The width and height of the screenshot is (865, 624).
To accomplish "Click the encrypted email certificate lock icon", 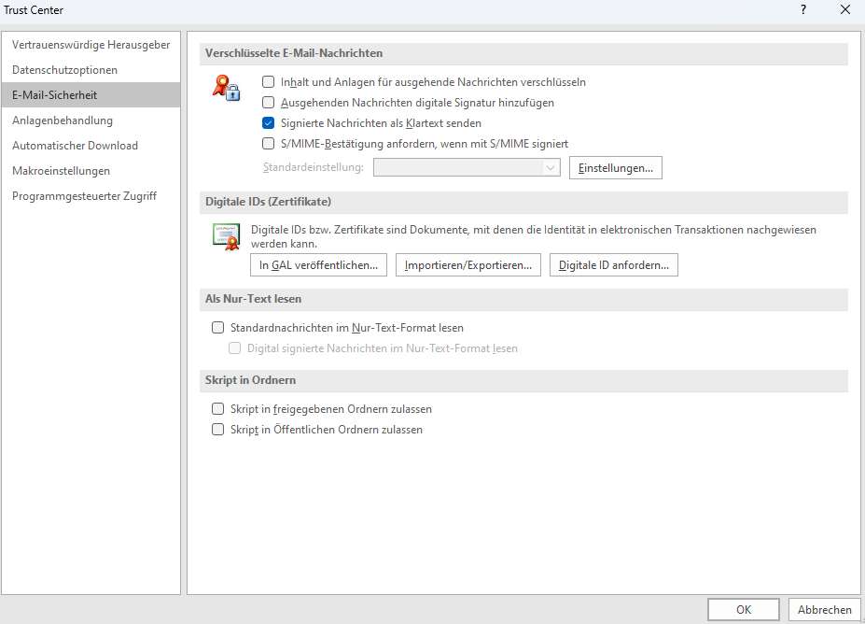I will pyautogui.click(x=226, y=88).
